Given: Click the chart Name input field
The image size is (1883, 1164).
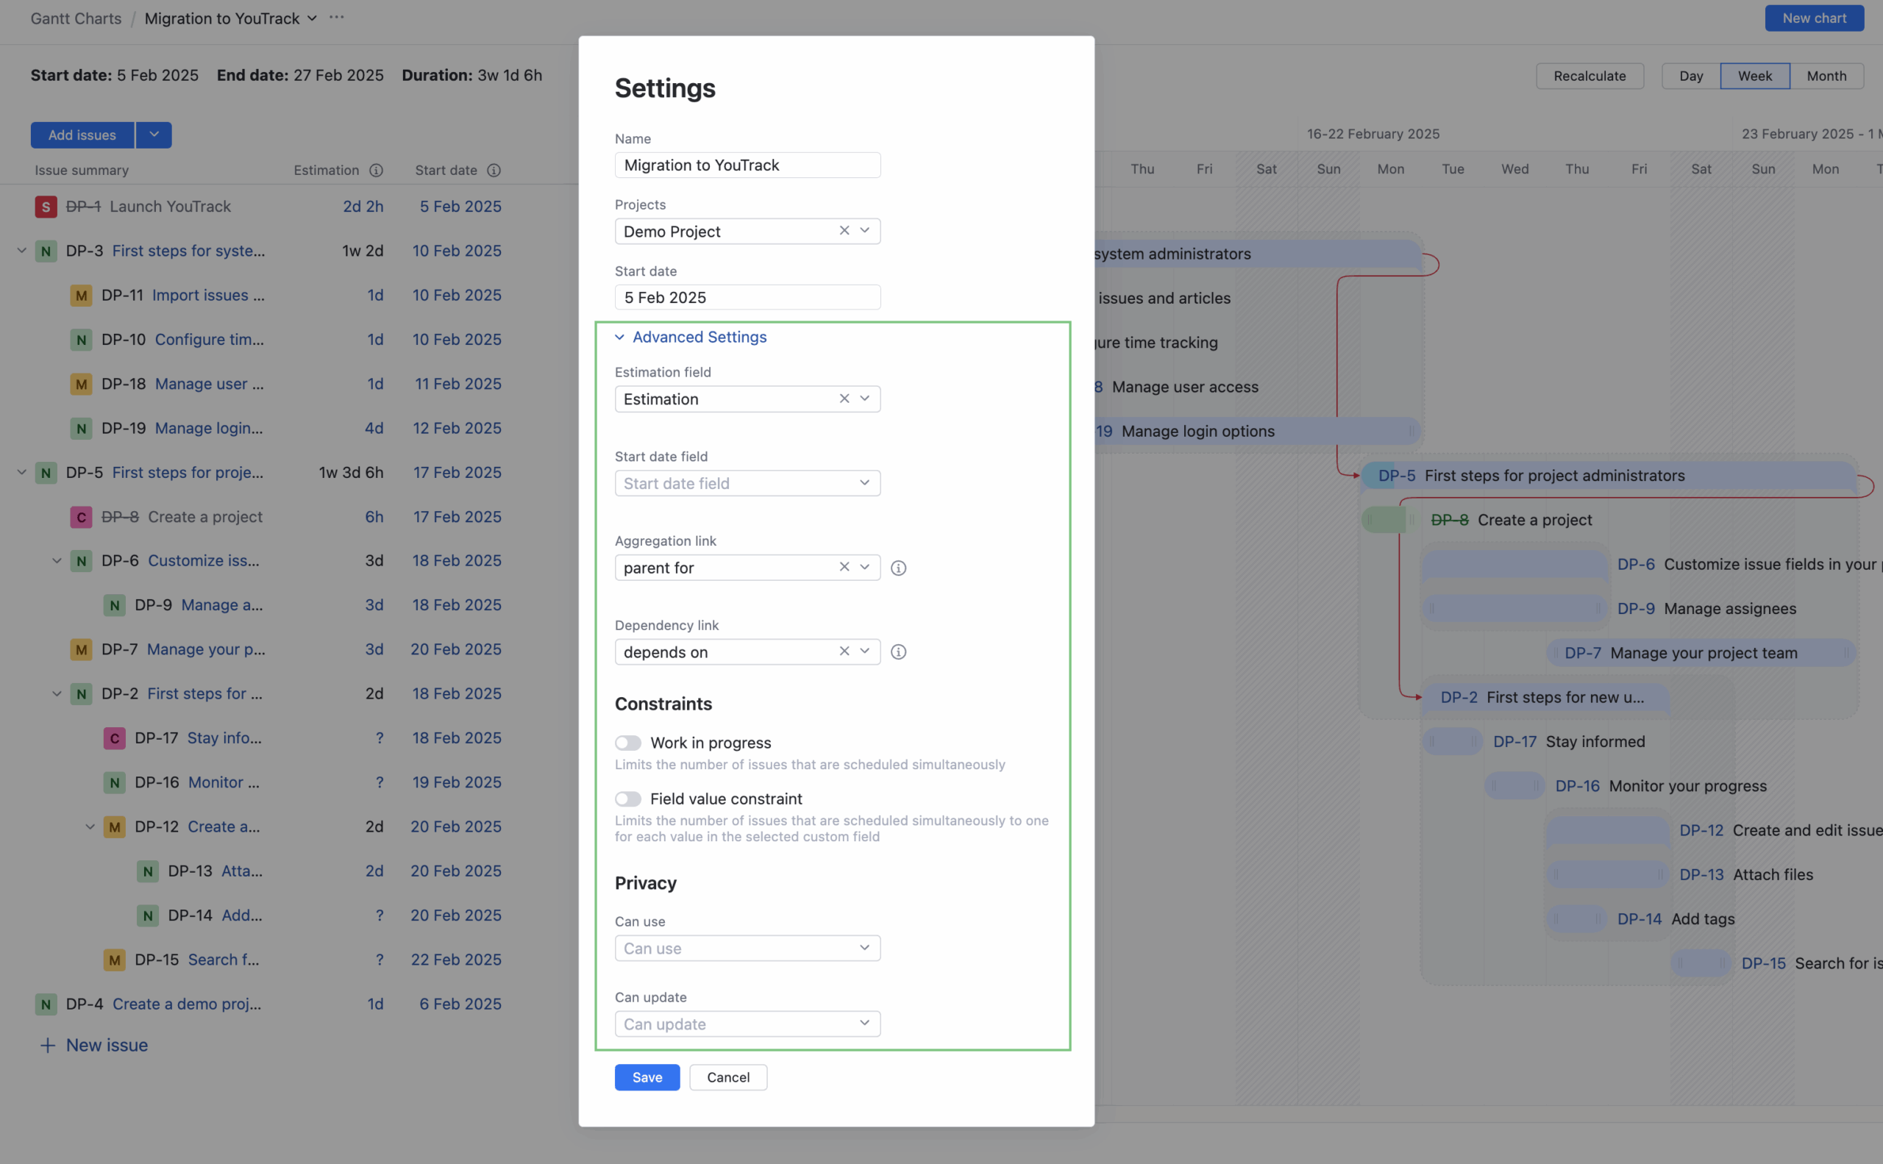Looking at the screenshot, I should (747, 165).
